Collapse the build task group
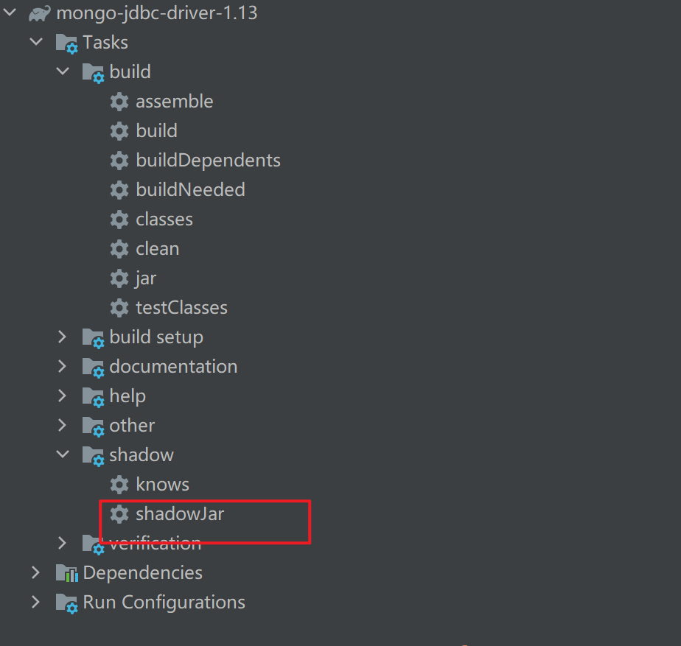This screenshot has height=646, width=681. point(63,71)
